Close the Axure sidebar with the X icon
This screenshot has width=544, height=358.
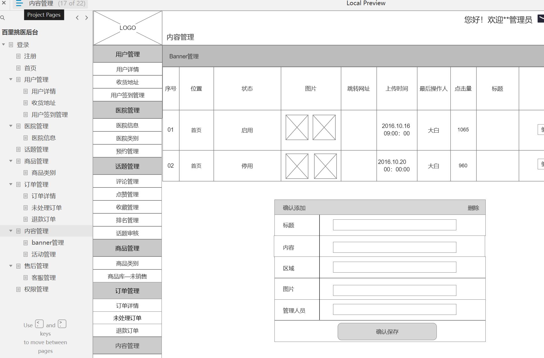pos(4,3)
